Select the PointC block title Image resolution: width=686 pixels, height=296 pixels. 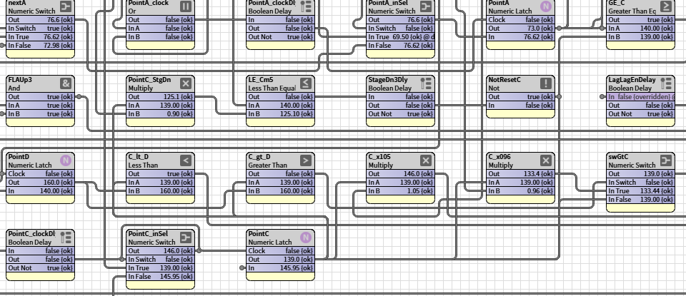[x=259, y=234]
